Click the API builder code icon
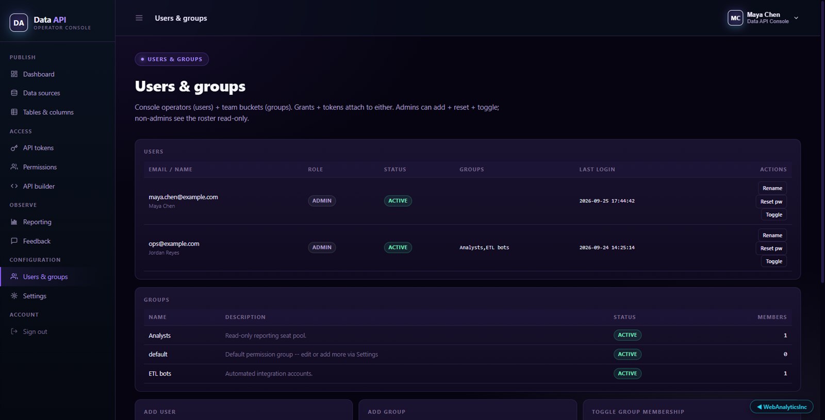The height and width of the screenshot is (420, 825). (x=14, y=186)
